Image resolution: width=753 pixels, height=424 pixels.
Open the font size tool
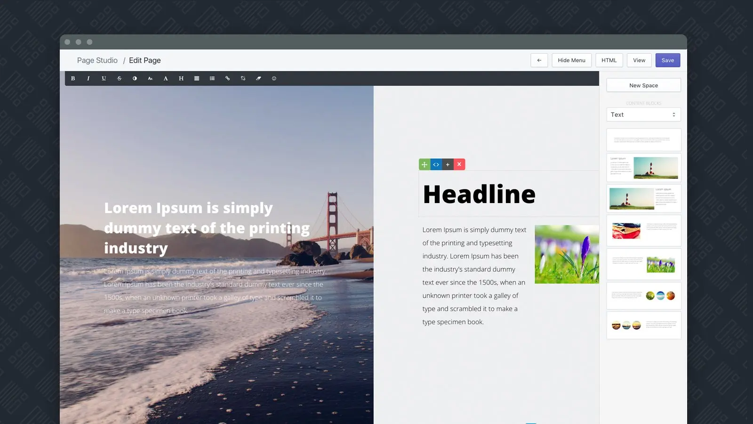click(x=150, y=79)
